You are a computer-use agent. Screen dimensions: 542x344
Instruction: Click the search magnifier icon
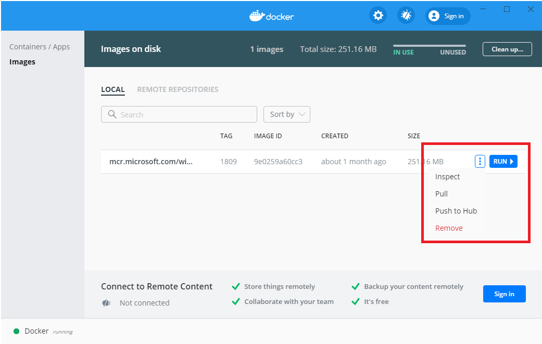111,114
